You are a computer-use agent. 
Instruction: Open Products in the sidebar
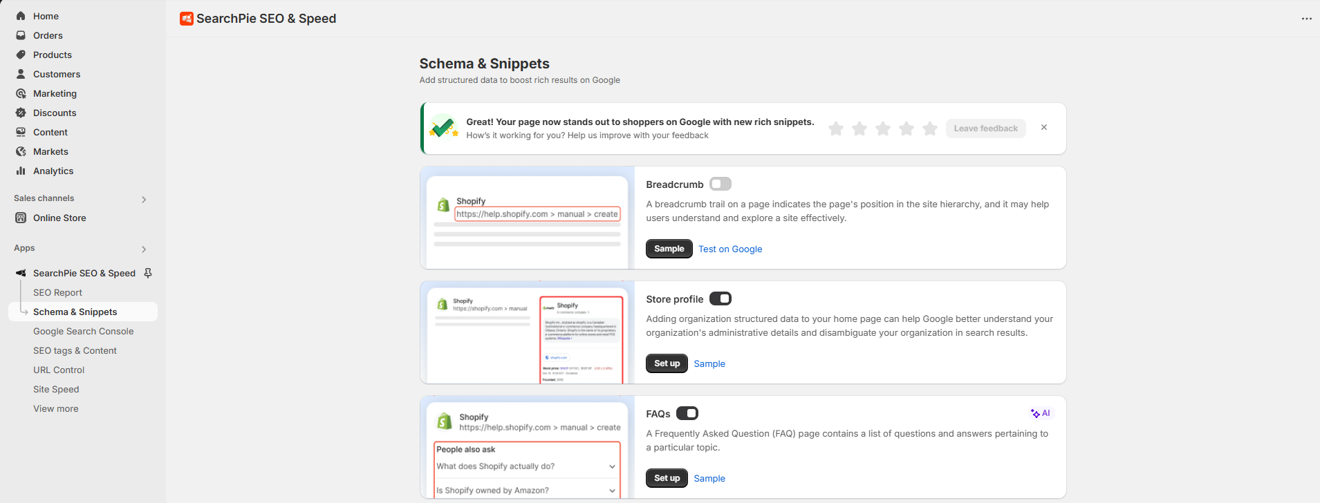tap(53, 55)
